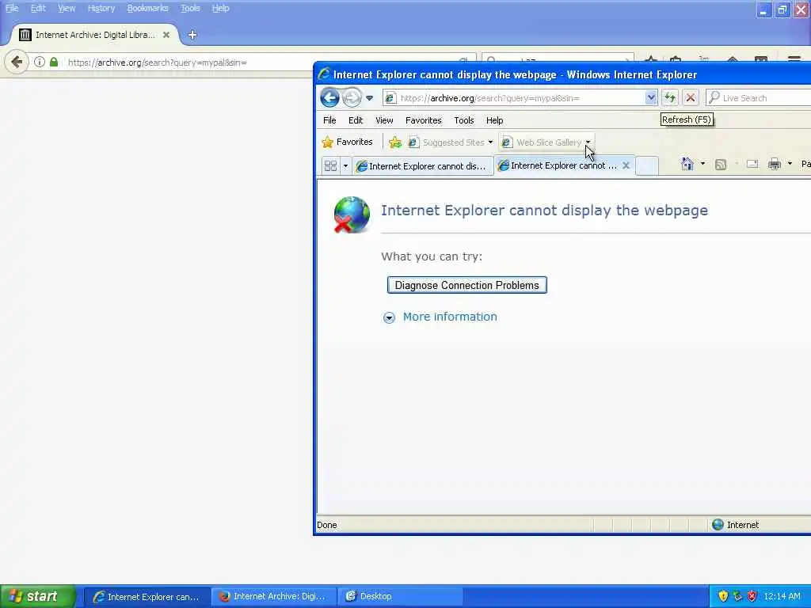This screenshot has height=608, width=811.
Task: Open Firefox View menu
Action: point(67,8)
